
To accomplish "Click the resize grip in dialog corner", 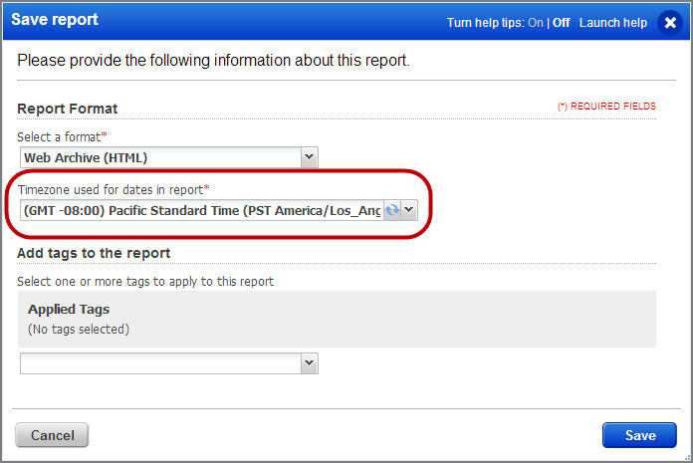I will pos(687,458).
